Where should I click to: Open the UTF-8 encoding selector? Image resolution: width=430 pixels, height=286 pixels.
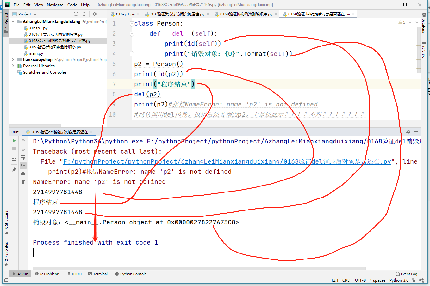tap(360, 280)
